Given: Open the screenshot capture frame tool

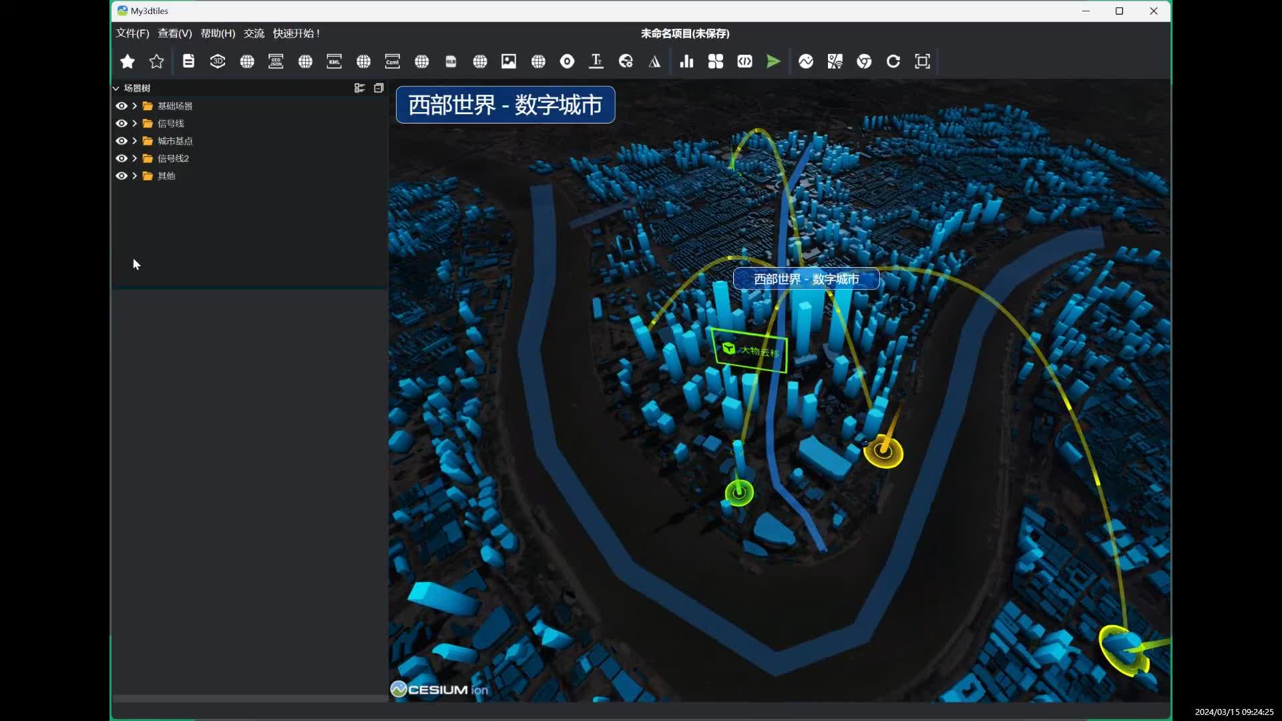Looking at the screenshot, I should coord(922,61).
